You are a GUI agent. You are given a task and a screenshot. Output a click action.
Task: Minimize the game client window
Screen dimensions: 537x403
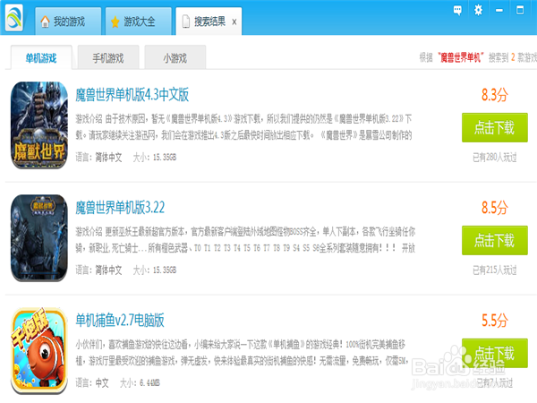tap(499, 10)
